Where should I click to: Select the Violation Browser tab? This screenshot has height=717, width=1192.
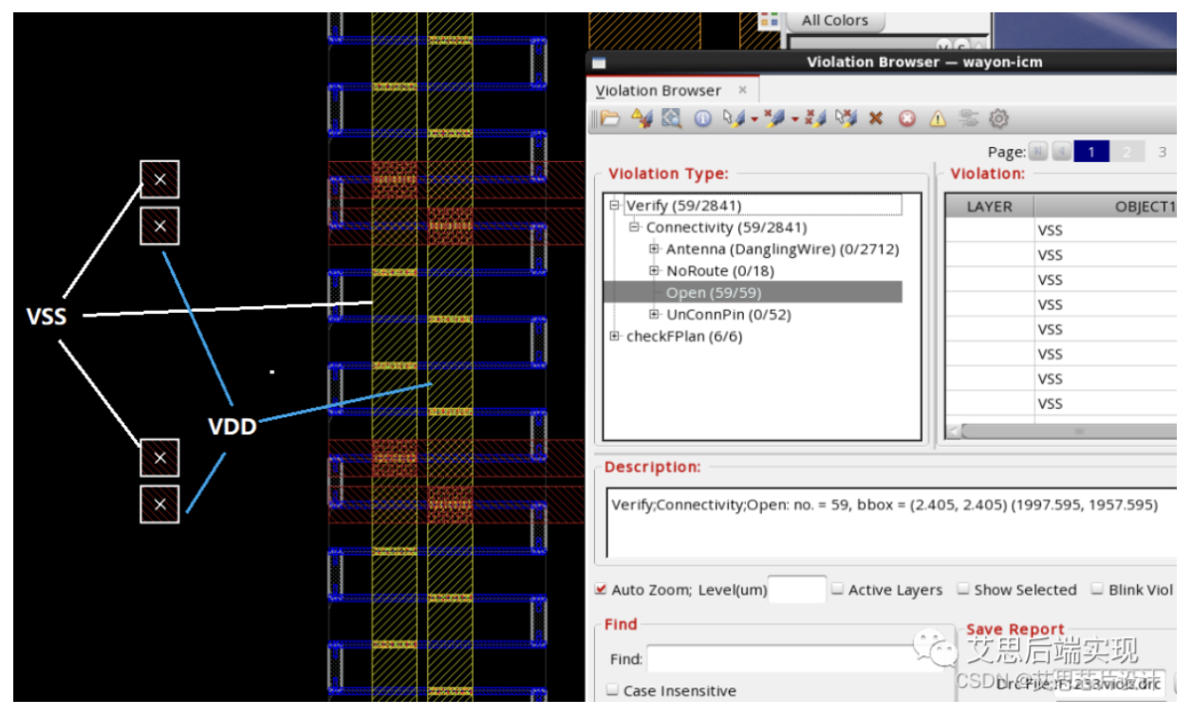[x=659, y=91]
